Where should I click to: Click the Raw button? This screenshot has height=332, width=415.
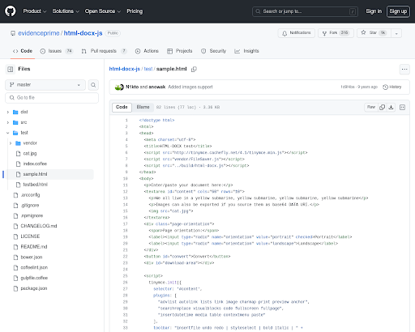tap(371, 107)
